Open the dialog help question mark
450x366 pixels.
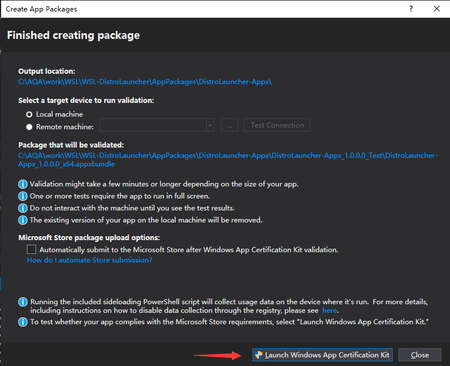coord(411,9)
